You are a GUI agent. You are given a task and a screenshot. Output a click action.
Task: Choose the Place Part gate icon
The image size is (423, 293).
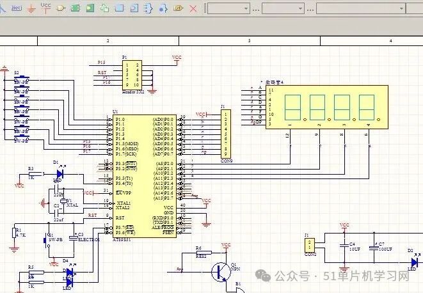coord(61,8)
